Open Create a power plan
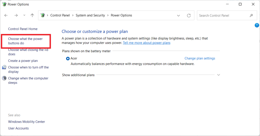This screenshot has width=260, height=136. 23,61
